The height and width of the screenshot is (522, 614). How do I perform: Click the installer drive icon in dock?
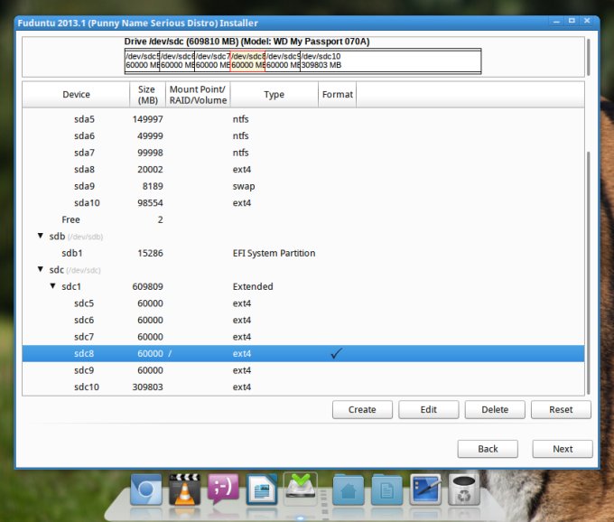click(x=302, y=489)
